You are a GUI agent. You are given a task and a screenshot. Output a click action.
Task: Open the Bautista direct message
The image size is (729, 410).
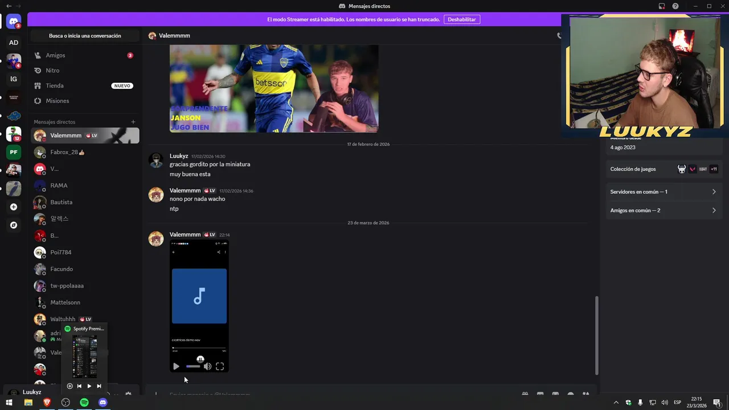84,202
